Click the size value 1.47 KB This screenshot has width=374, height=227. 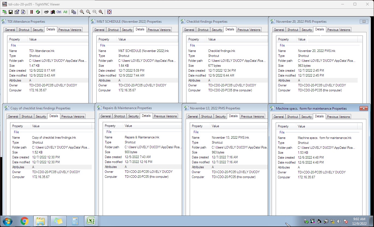(x=34, y=66)
